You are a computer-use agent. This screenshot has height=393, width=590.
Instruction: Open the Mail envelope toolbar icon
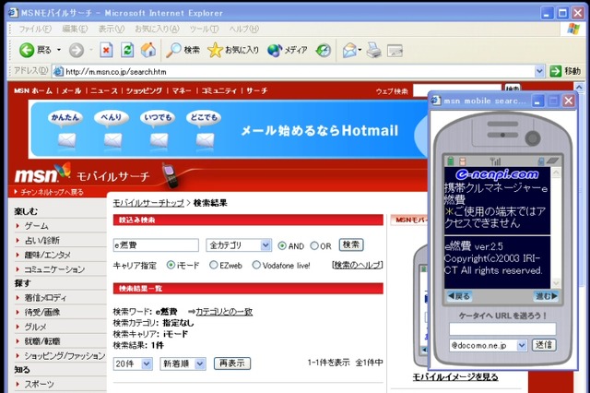(349, 50)
